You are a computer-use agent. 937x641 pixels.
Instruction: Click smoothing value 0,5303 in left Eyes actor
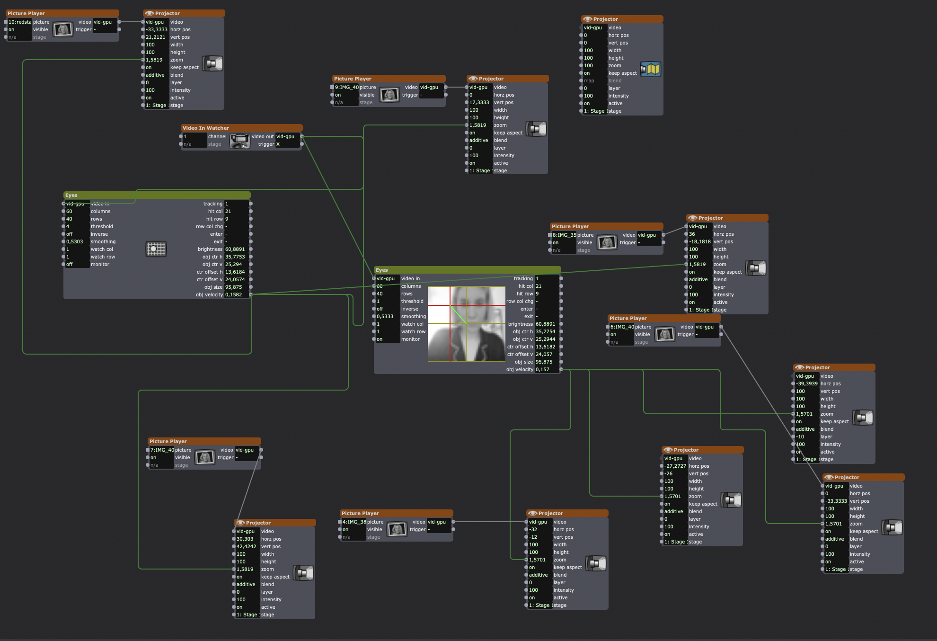(x=77, y=241)
